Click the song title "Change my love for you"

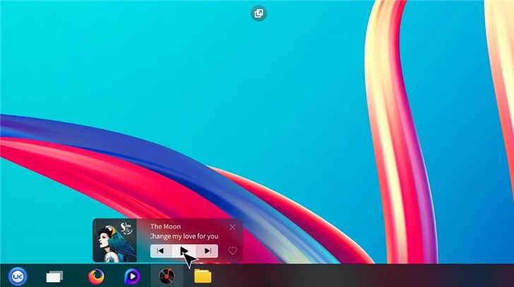tap(184, 236)
